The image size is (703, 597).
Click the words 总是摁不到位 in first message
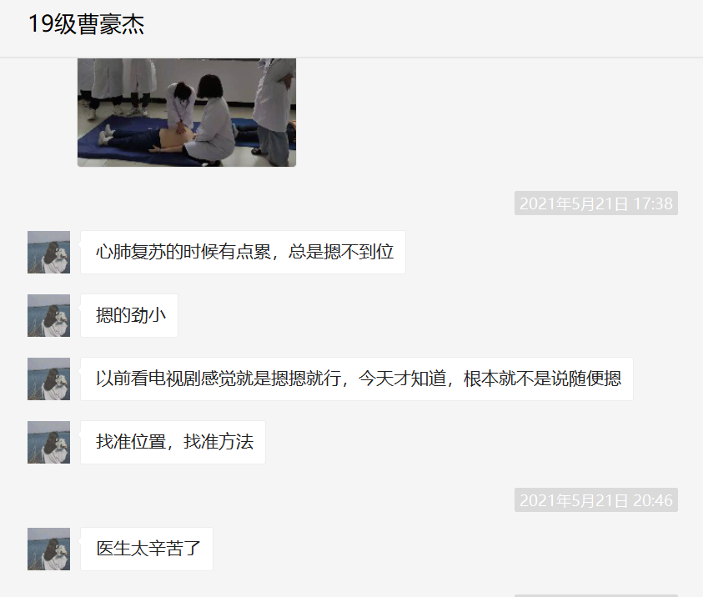[x=341, y=252]
